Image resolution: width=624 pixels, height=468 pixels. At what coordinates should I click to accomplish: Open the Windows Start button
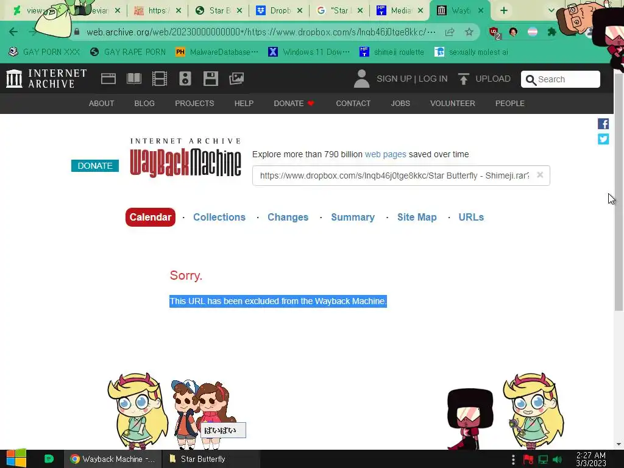pos(16,459)
